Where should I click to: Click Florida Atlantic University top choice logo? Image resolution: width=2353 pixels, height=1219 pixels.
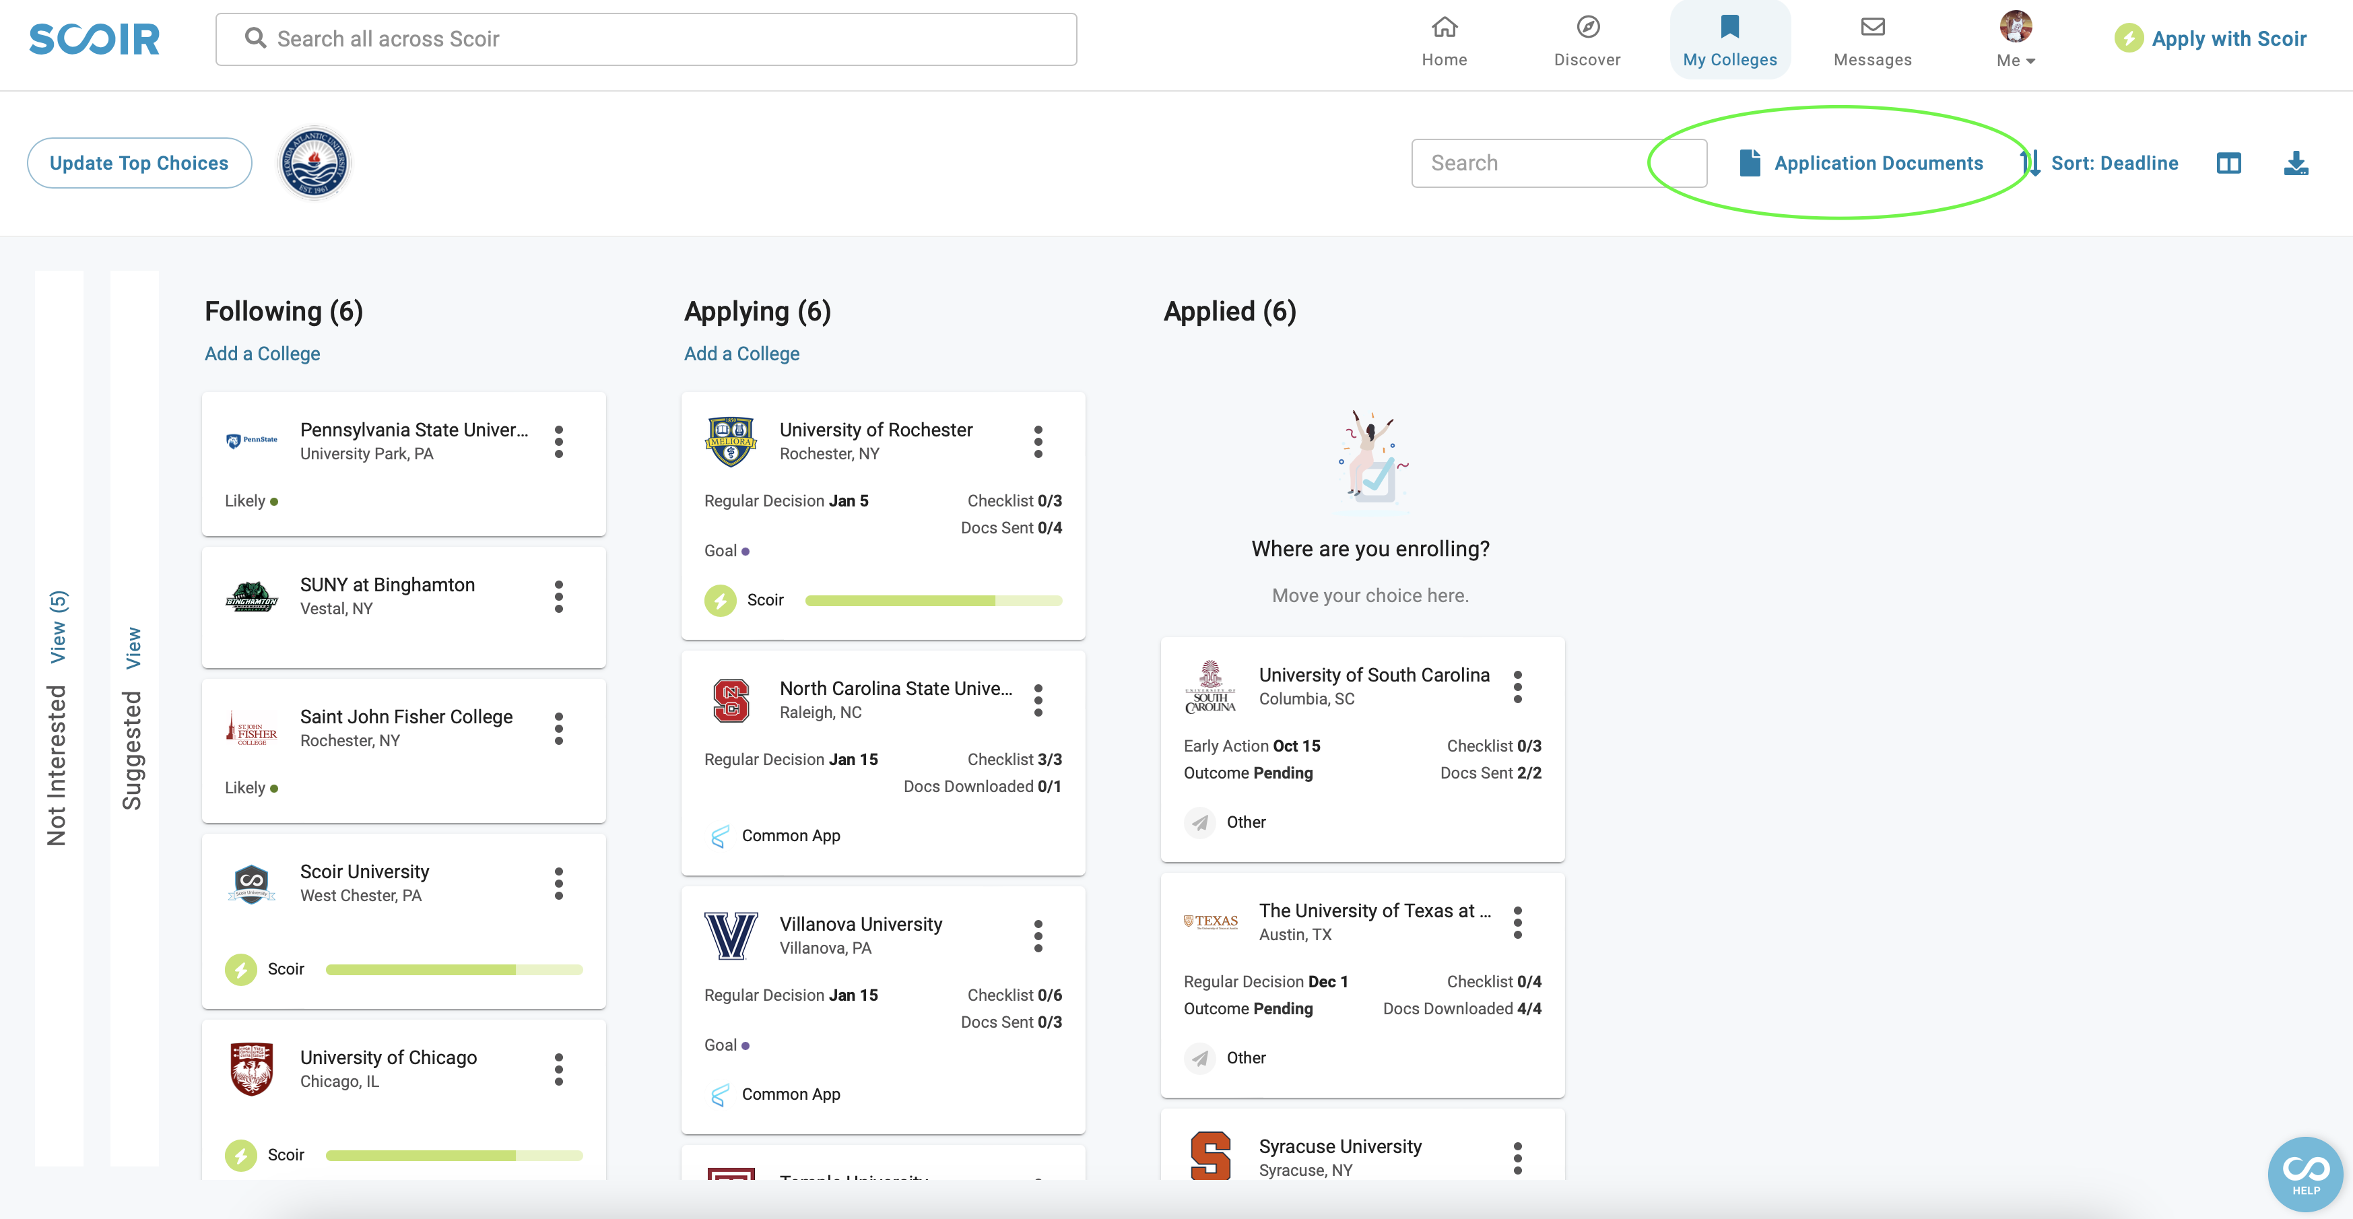(x=314, y=163)
